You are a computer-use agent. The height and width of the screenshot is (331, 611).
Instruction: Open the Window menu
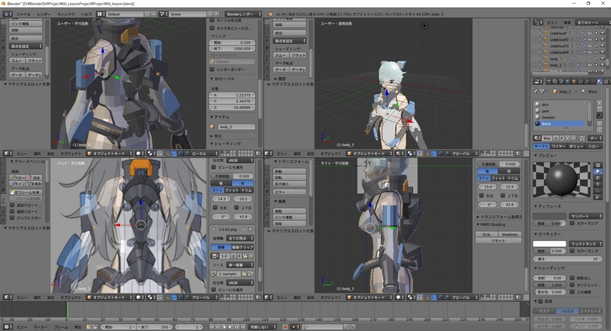[x=66, y=14]
